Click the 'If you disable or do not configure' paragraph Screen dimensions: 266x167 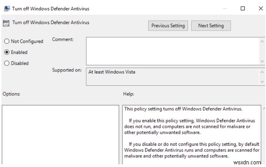click(x=192, y=150)
